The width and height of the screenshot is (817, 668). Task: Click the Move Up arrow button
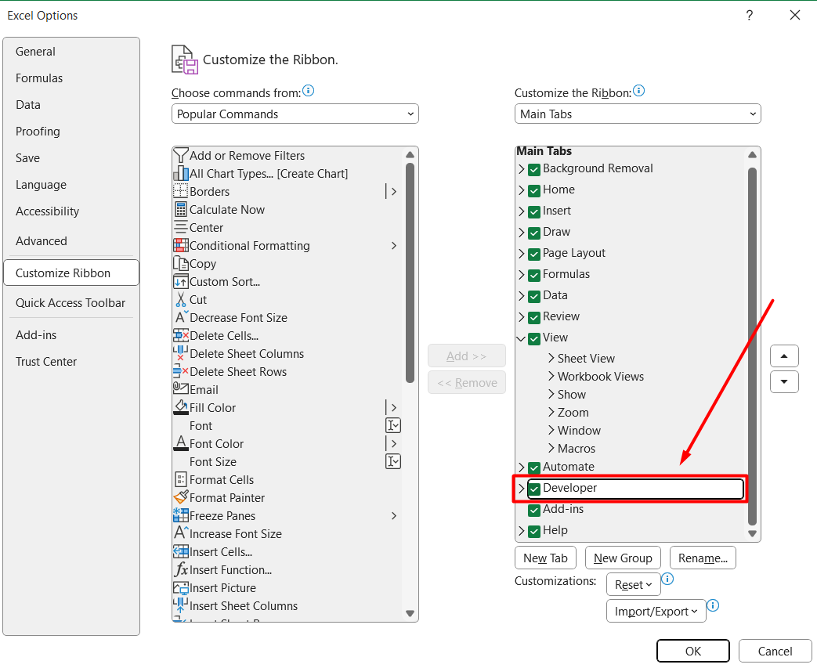pyautogui.click(x=784, y=356)
